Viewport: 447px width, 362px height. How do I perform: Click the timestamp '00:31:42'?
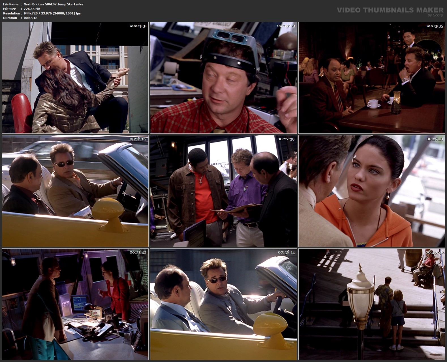pyautogui.click(x=138, y=252)
